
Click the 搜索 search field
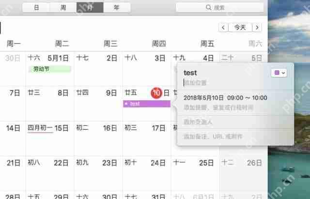(219, 8)
